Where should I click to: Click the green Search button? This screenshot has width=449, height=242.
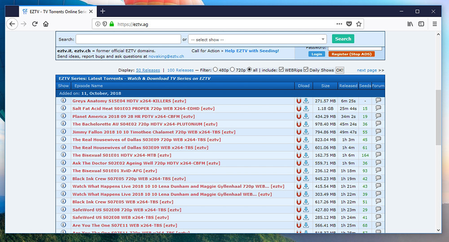[x=343, y=39]
